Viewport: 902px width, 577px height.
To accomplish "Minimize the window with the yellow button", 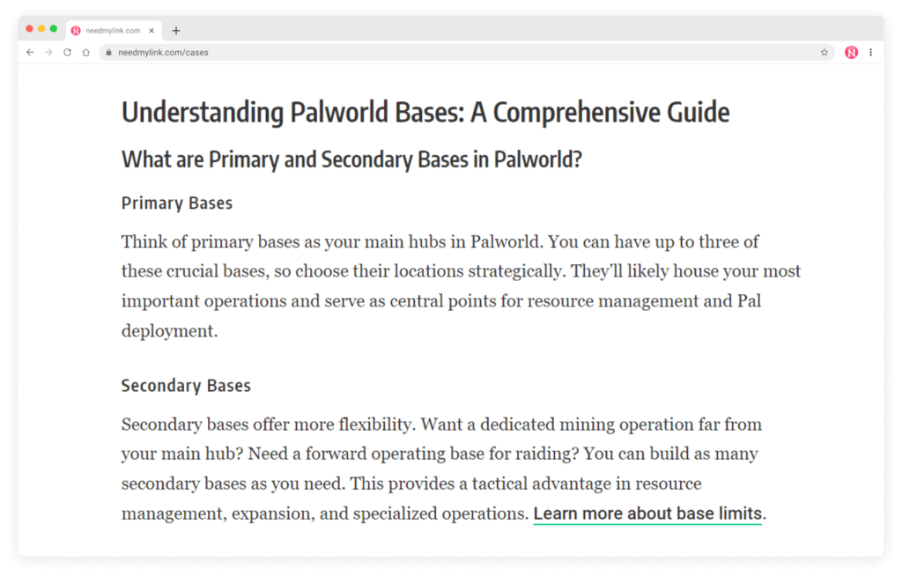I will pyautogui.click(x=41, y=28).
